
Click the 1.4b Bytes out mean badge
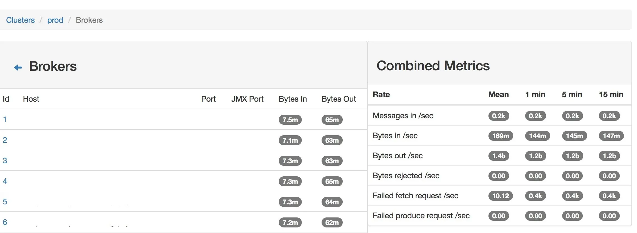pyautogui.click(x=498, y=156)
